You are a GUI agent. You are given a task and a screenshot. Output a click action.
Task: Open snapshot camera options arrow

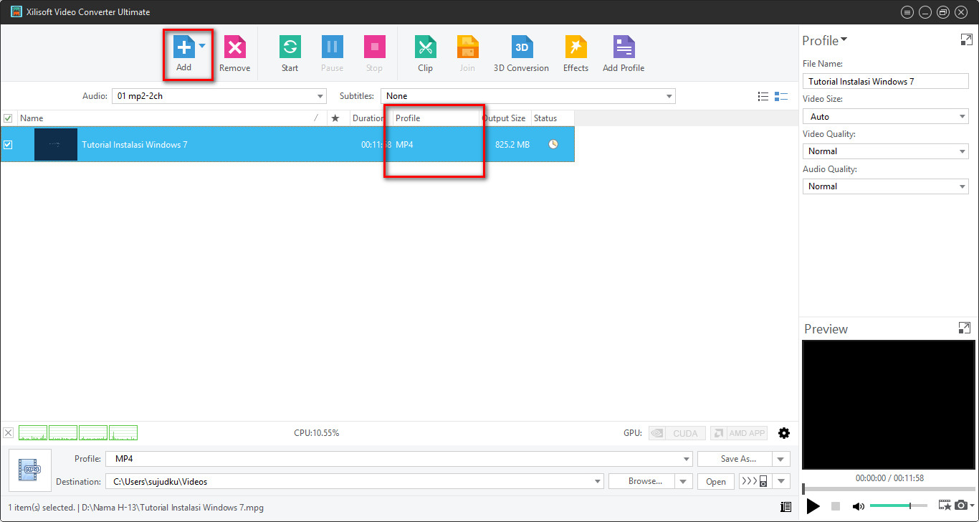click(972, 506)
